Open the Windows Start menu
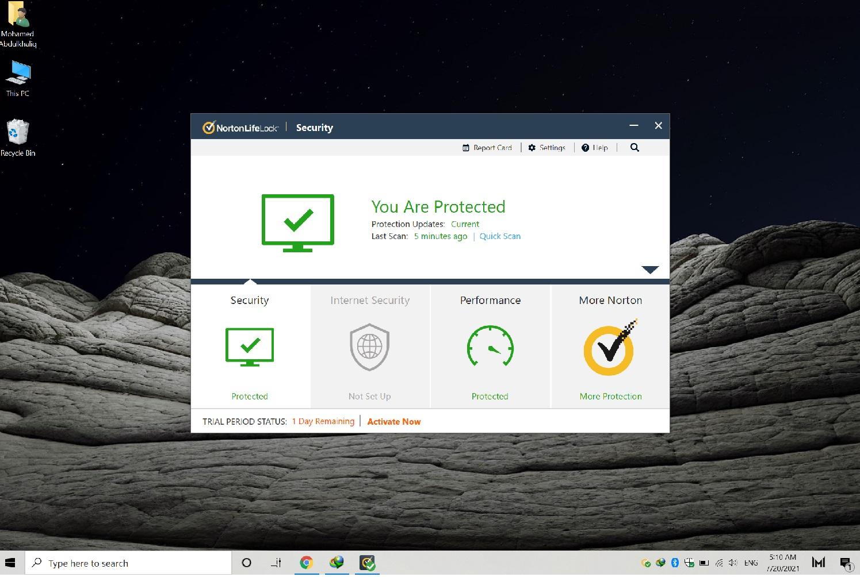 pos(10,563)
